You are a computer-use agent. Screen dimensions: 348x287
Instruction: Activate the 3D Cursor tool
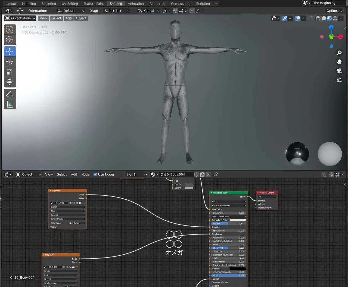pyautogui.click(x=10, y=40)
